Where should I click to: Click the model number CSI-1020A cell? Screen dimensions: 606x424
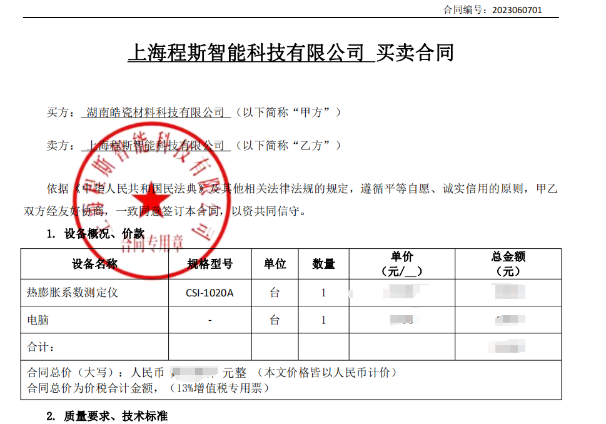coord(210,292)
